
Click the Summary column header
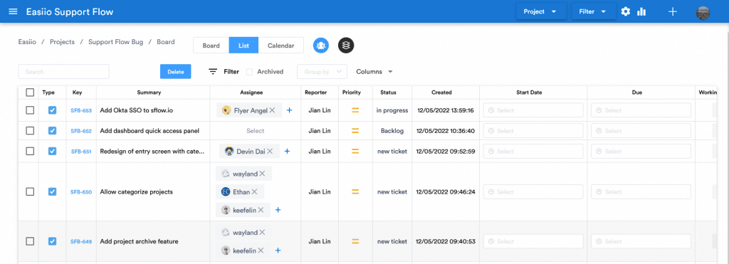pos(150,93)
